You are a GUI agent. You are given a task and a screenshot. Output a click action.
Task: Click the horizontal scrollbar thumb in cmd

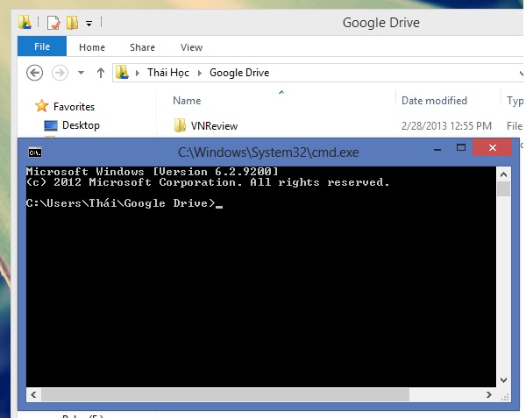click(225, 394)
